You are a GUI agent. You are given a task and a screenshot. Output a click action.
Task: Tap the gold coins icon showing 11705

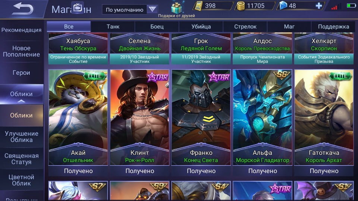point(241,6)
